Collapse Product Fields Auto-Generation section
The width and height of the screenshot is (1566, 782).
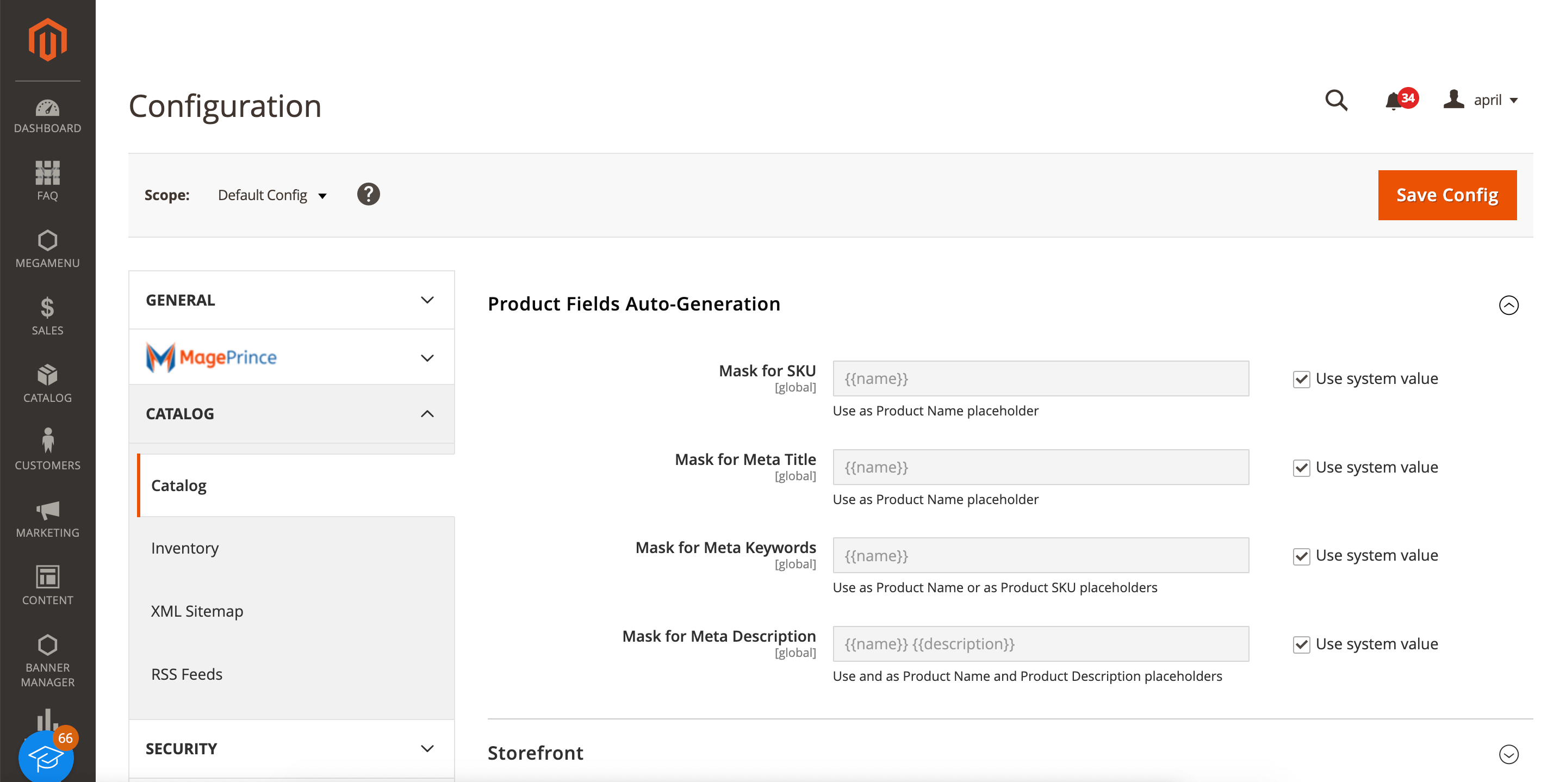[1508, 305]
